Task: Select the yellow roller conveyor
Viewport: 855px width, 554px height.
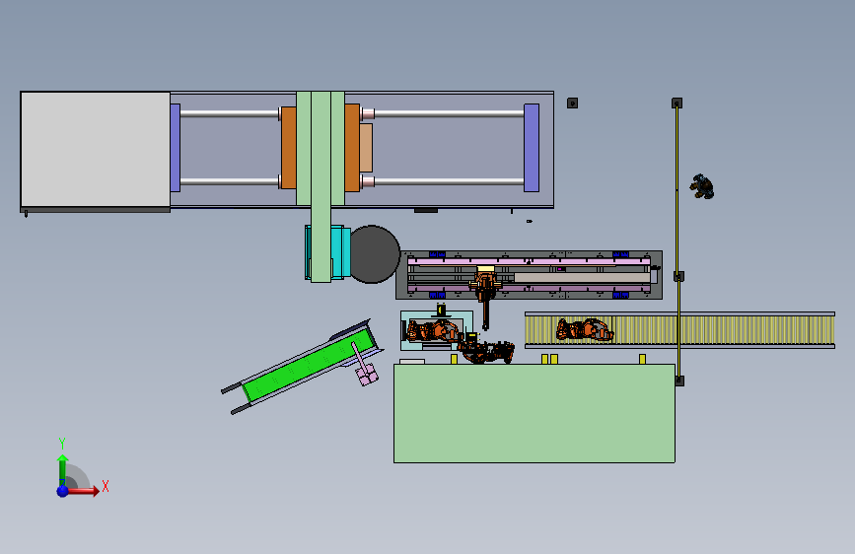Action: pos(679,330)
